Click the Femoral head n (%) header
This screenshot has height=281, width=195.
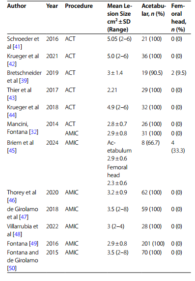[179, 18]
